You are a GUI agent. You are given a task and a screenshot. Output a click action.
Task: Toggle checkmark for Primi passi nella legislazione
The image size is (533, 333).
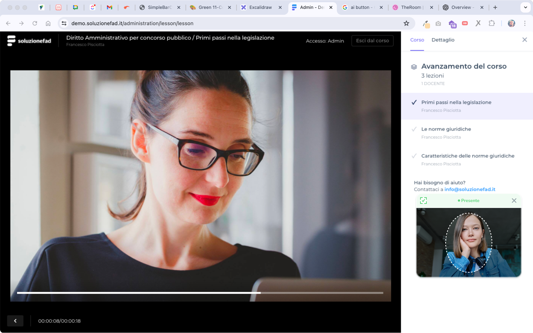tap(414, 102)
